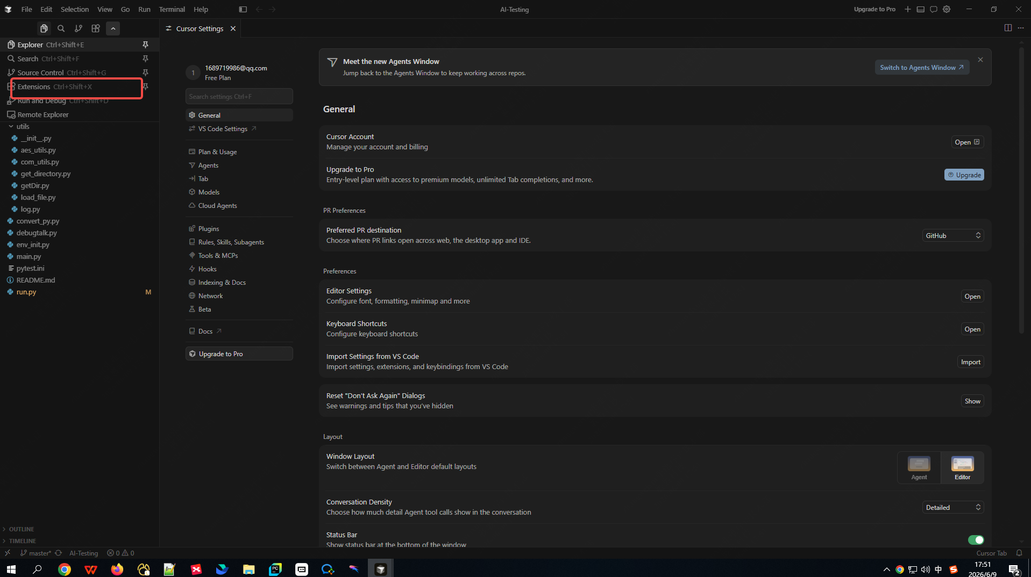Click the Source Control branch icon in the activity bar
Screen dimensions: 1031x577
[x=79, y=28]
